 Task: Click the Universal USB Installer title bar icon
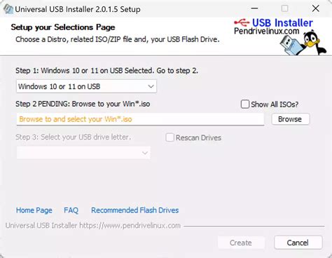point(8,9)
